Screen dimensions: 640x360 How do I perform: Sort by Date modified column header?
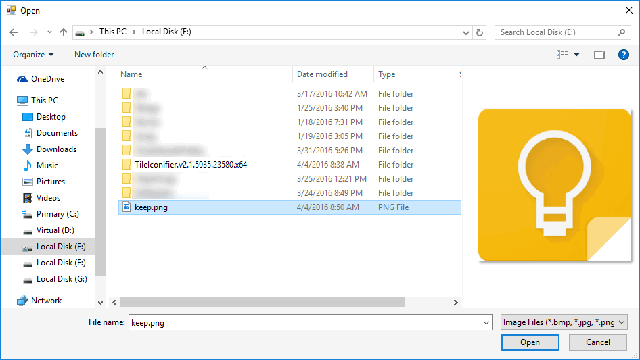(x=322, y=74)
